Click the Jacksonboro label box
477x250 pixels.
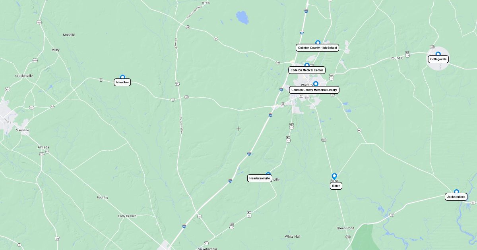pos(456,197)
